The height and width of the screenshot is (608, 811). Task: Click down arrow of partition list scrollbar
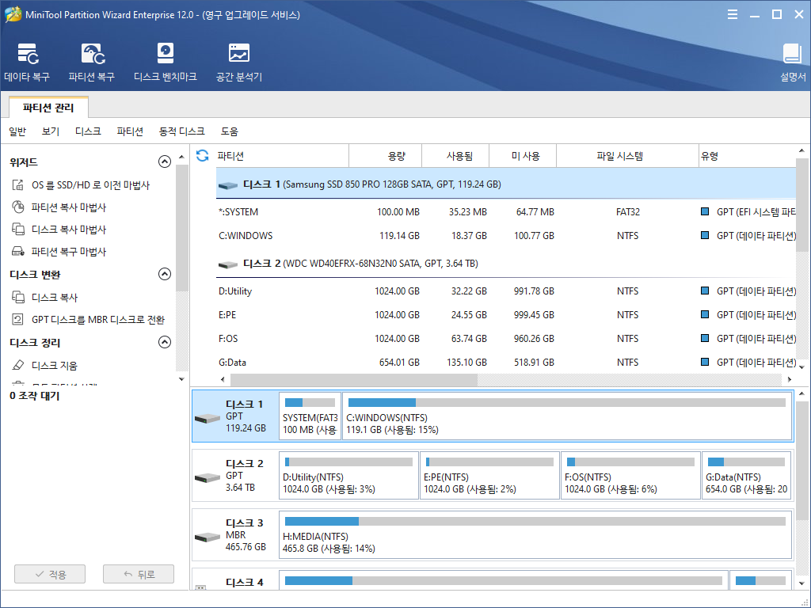point(801,367)
